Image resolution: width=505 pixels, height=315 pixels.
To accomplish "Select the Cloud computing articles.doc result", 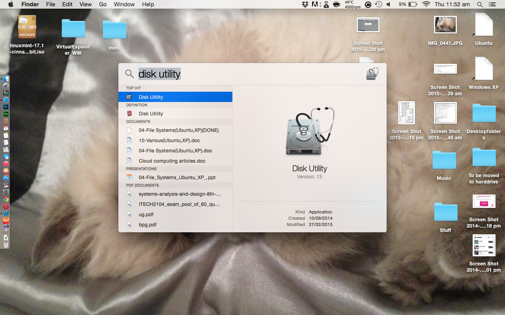I will click(x=175, y=161).
